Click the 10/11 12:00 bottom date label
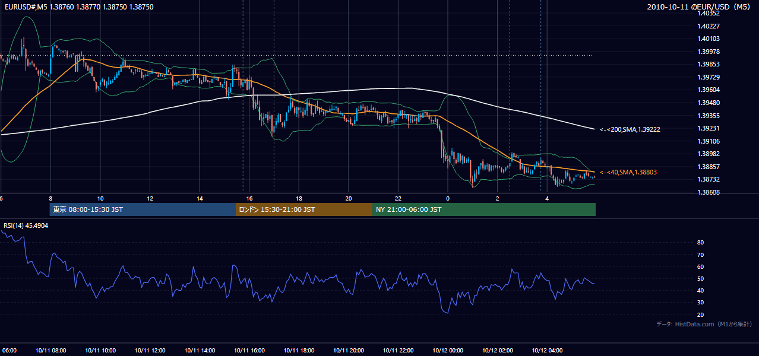 pyautogui.click(x=150, y=350)
